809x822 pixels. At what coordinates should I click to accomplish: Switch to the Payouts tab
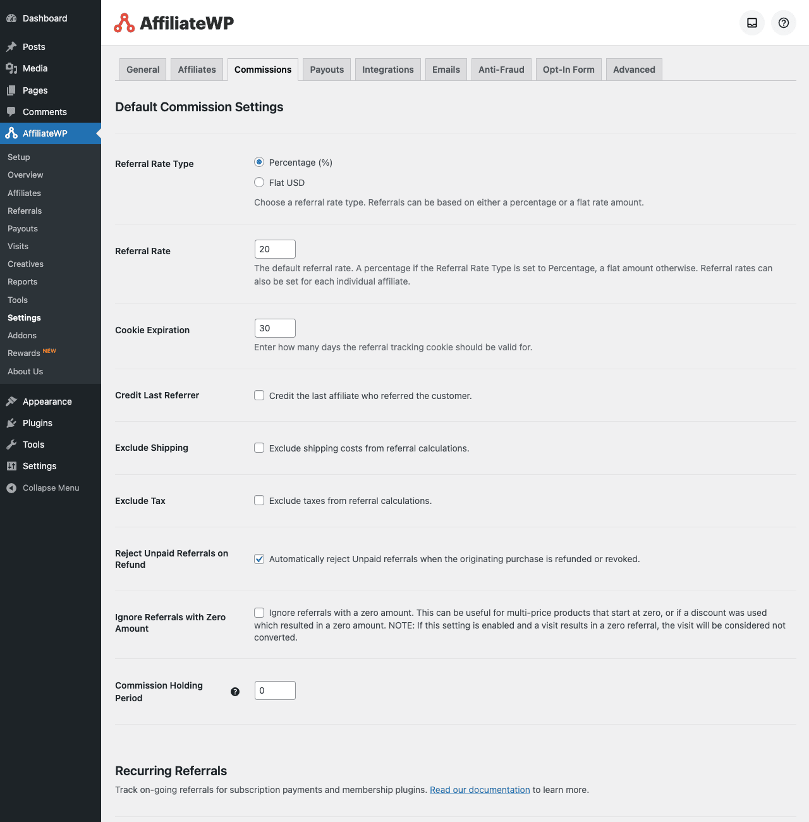coord(327,70)
